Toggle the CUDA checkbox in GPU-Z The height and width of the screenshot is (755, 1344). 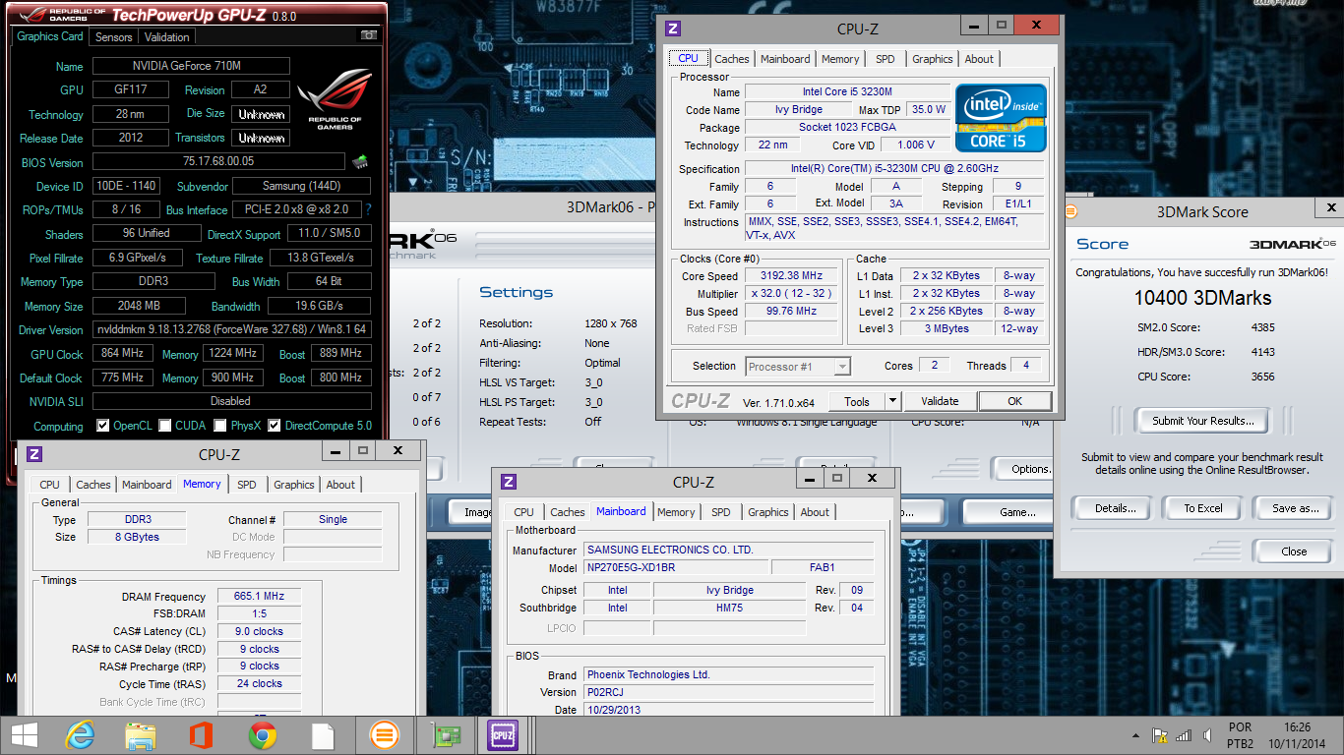165,426
